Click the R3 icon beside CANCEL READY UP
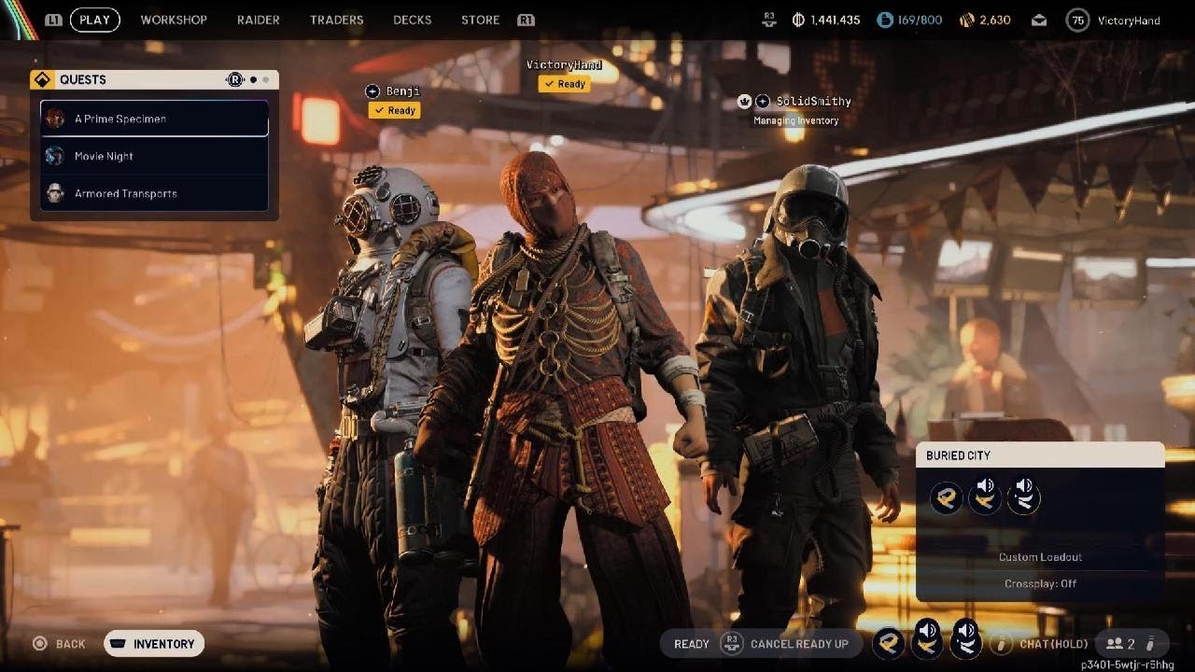1195x672 pixels. pyautogui.click(x=731, y=643)
